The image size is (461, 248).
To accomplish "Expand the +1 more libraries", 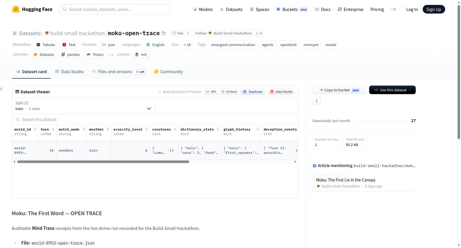I will [111, 54].
